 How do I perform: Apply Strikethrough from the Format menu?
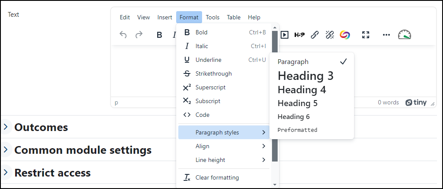pos(225,74)
